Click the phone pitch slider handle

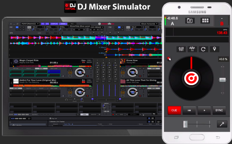tap(222, 80)
